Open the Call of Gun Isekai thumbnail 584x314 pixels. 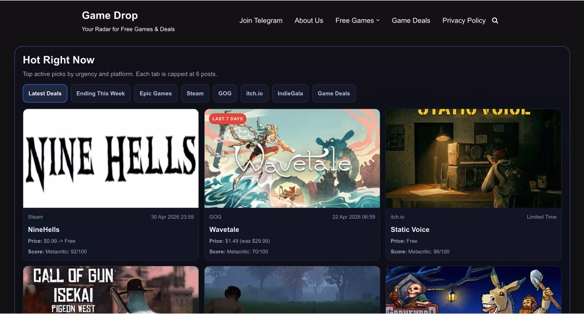point(111,290)
